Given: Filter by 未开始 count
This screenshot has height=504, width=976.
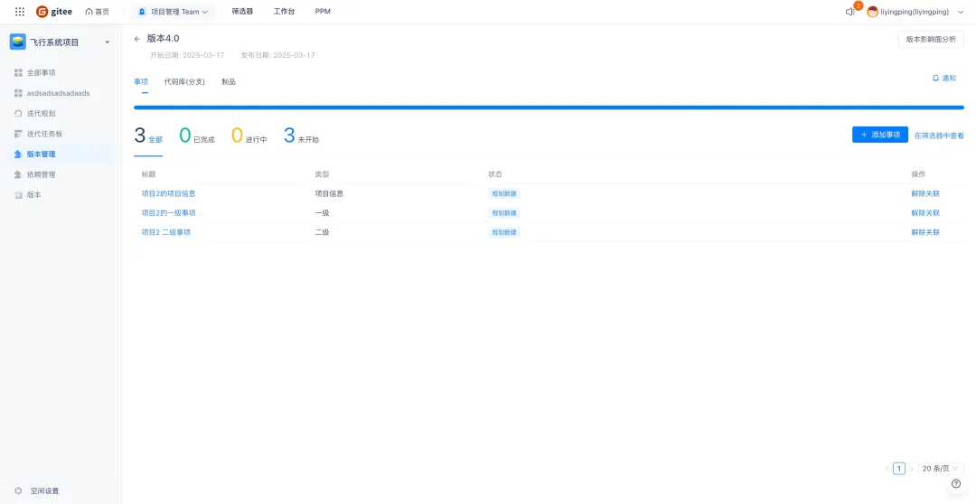Looking at the screenshot, I should [x=301, y=135].
